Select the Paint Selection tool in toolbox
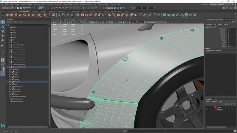237x133 pixels. point(3,31)
